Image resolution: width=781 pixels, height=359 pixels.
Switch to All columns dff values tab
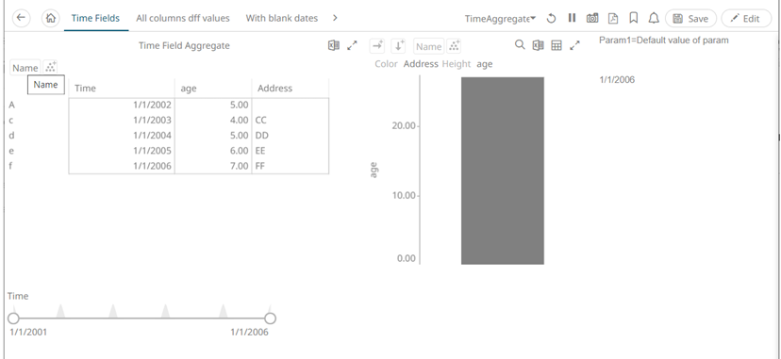(183, 18)
